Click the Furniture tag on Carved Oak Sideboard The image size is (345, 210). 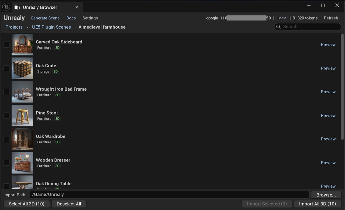44,48
